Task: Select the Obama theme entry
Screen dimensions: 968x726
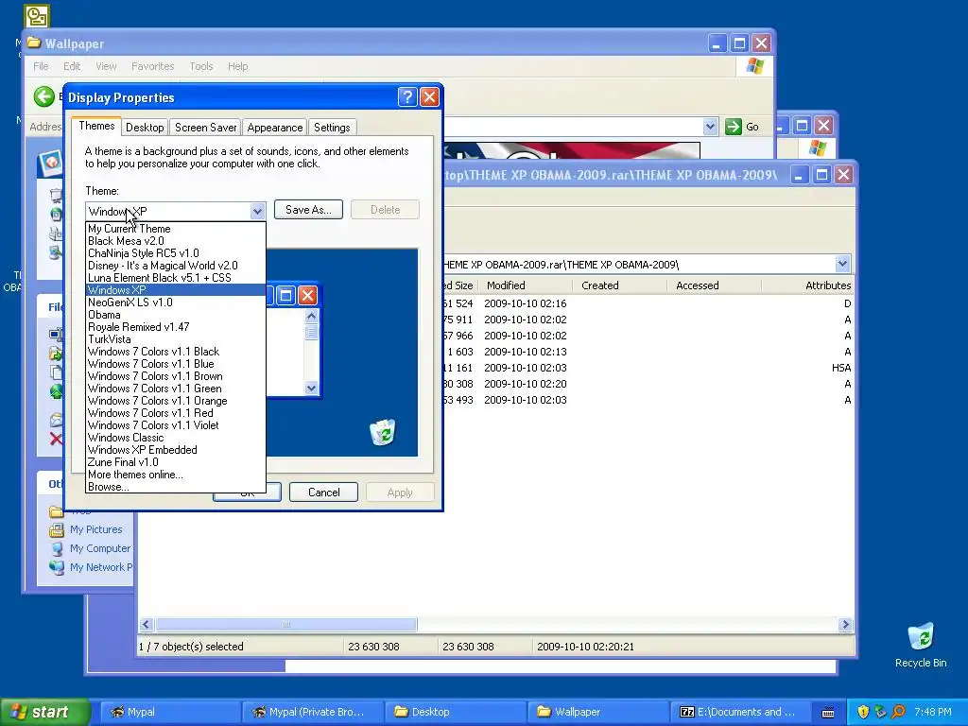Action: pos(175,315)
